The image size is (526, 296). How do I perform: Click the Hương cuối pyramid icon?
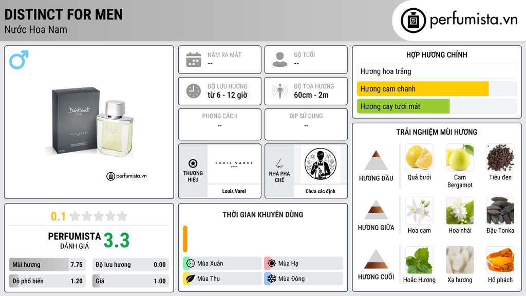click(x=376, y=259)
